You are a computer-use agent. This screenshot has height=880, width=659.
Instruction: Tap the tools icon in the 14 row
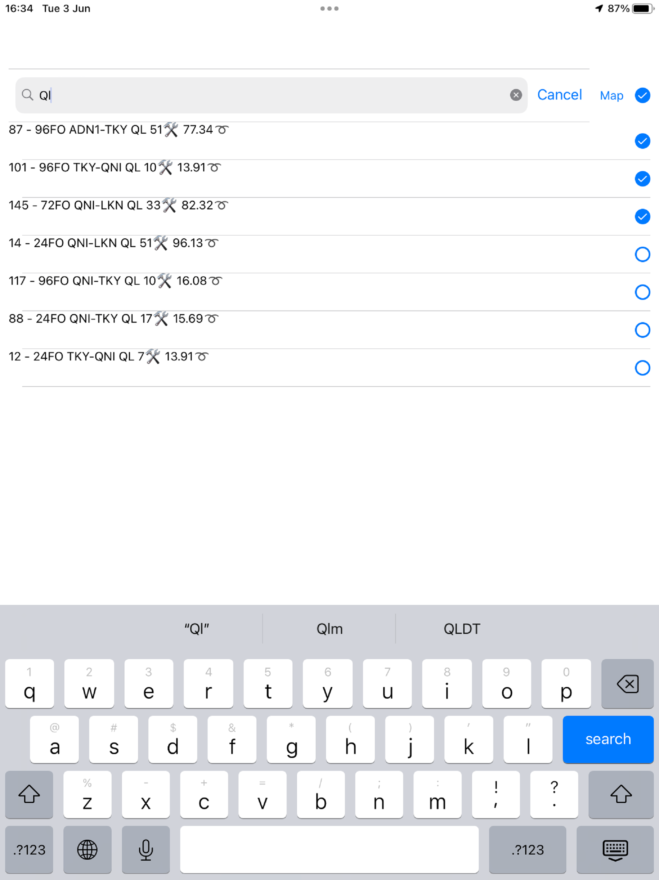[x=161, y=243]
